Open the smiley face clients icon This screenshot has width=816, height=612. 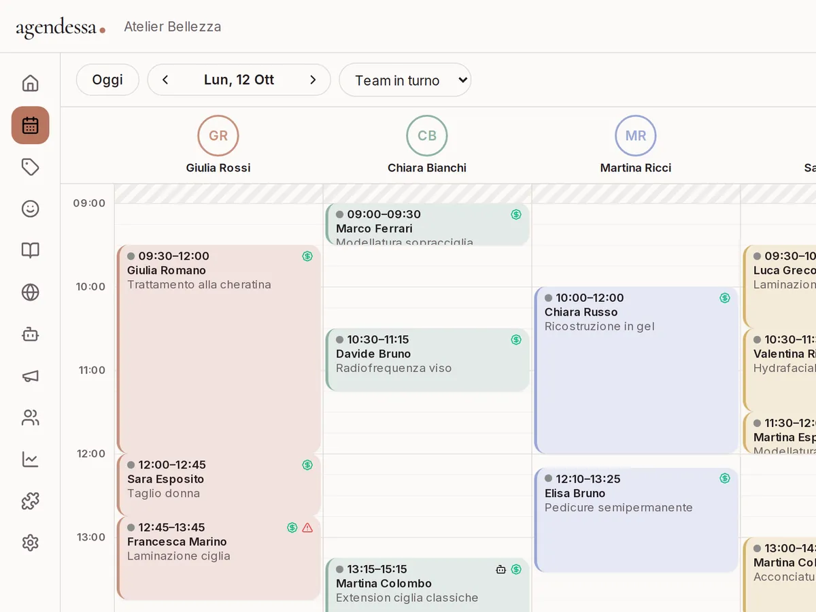pos(30,209)
